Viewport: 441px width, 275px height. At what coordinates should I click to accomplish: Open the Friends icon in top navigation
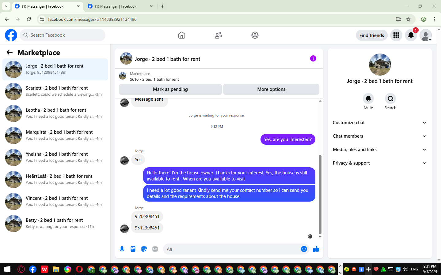coord(219,35)
